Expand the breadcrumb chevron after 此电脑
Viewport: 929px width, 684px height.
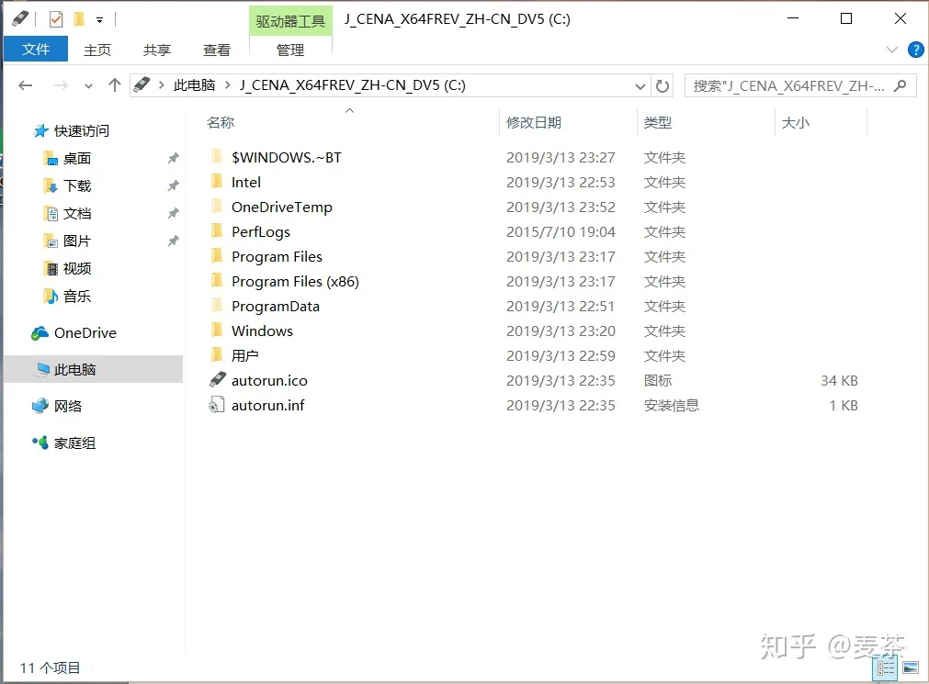click(228, 85)
